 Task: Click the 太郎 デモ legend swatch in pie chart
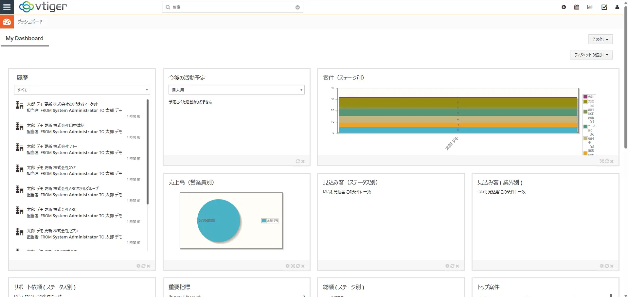coord(264,221)
